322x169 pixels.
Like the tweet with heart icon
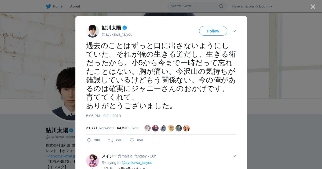click(x=132, y=140)
